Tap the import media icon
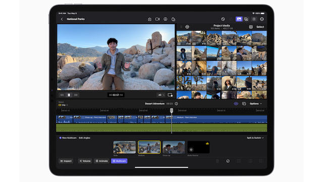Image resolution: width=323 pixels, height=182 pixels. pyautogui.click(x=149, y=19)
